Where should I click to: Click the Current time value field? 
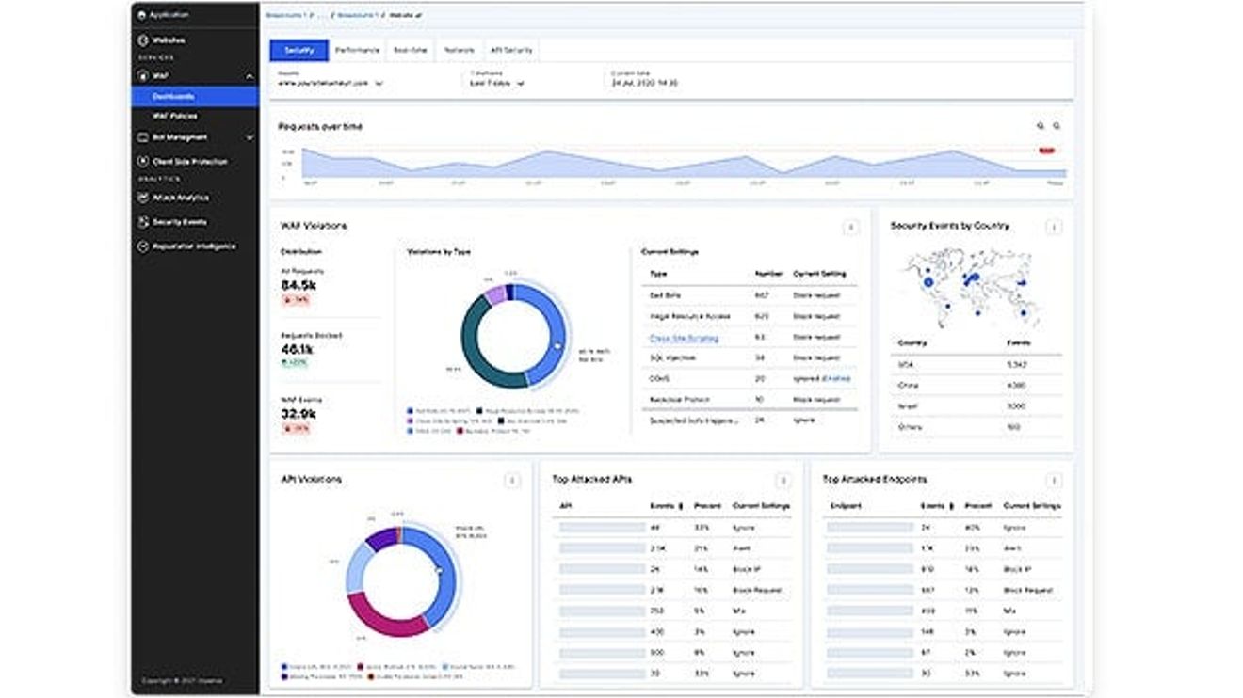pos(643,83)
